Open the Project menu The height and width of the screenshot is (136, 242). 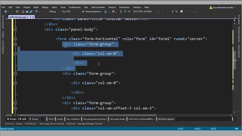pyautogui.click(x=27, y=7)
